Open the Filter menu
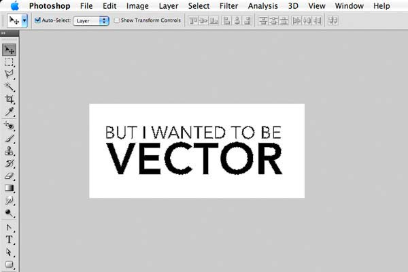The image size is (408, 272). coord(228,5)
